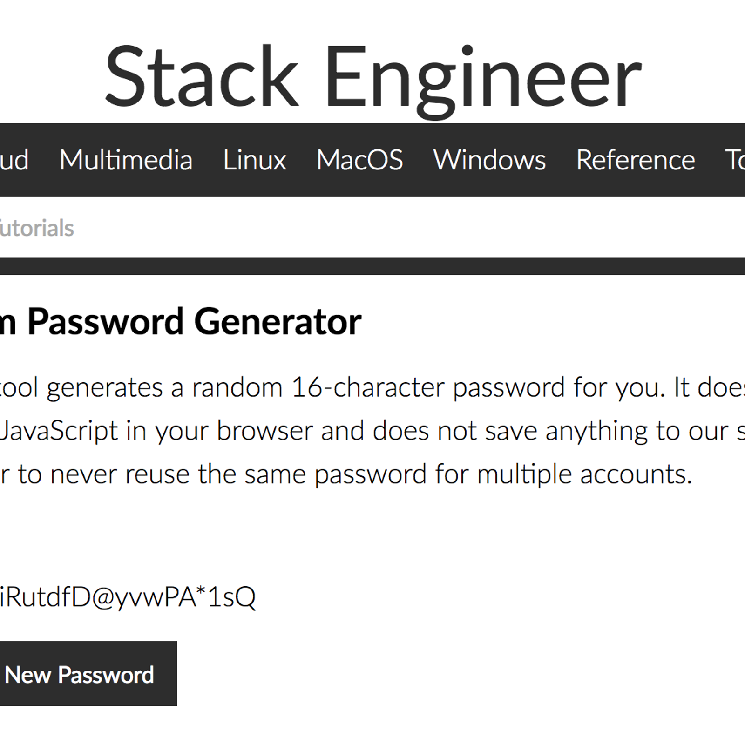745x745 pixels.
Task: Generate a fresh password with the dark button
Action: (x=88, y=676)
